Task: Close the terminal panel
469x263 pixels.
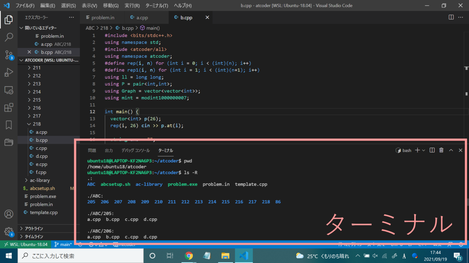Action: (460, 150)
